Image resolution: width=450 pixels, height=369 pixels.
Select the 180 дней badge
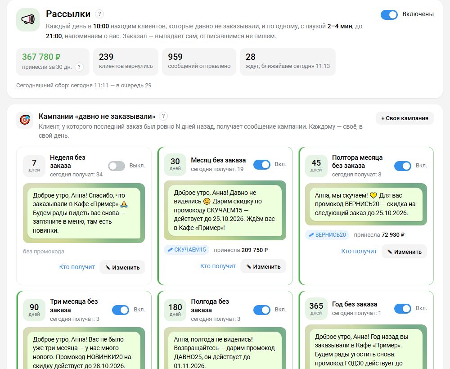pyautogui.click(x=175, y=310)
